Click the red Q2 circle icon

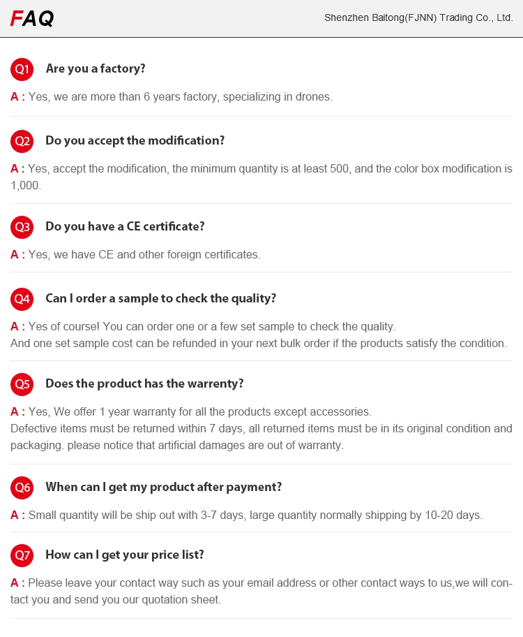click(x=22, y=141)
